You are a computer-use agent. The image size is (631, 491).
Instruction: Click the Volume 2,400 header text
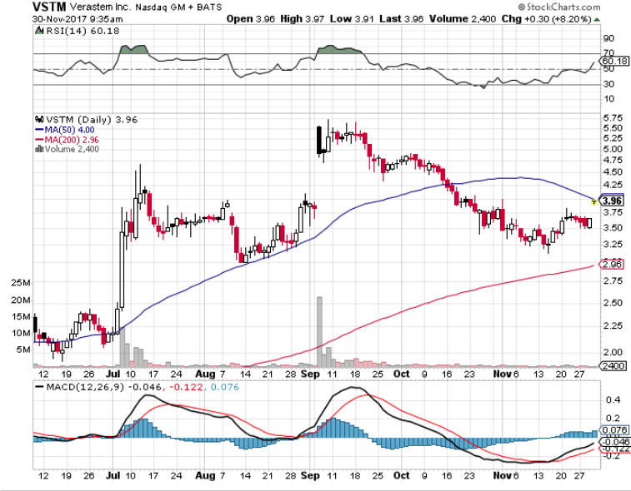(x=456, y=17)
